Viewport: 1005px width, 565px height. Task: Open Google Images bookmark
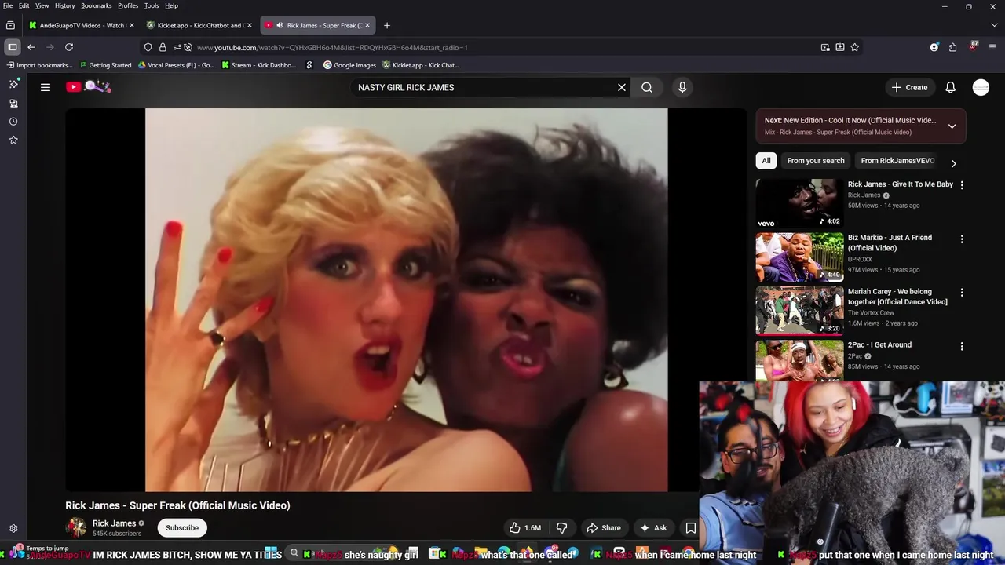(349, 65)
